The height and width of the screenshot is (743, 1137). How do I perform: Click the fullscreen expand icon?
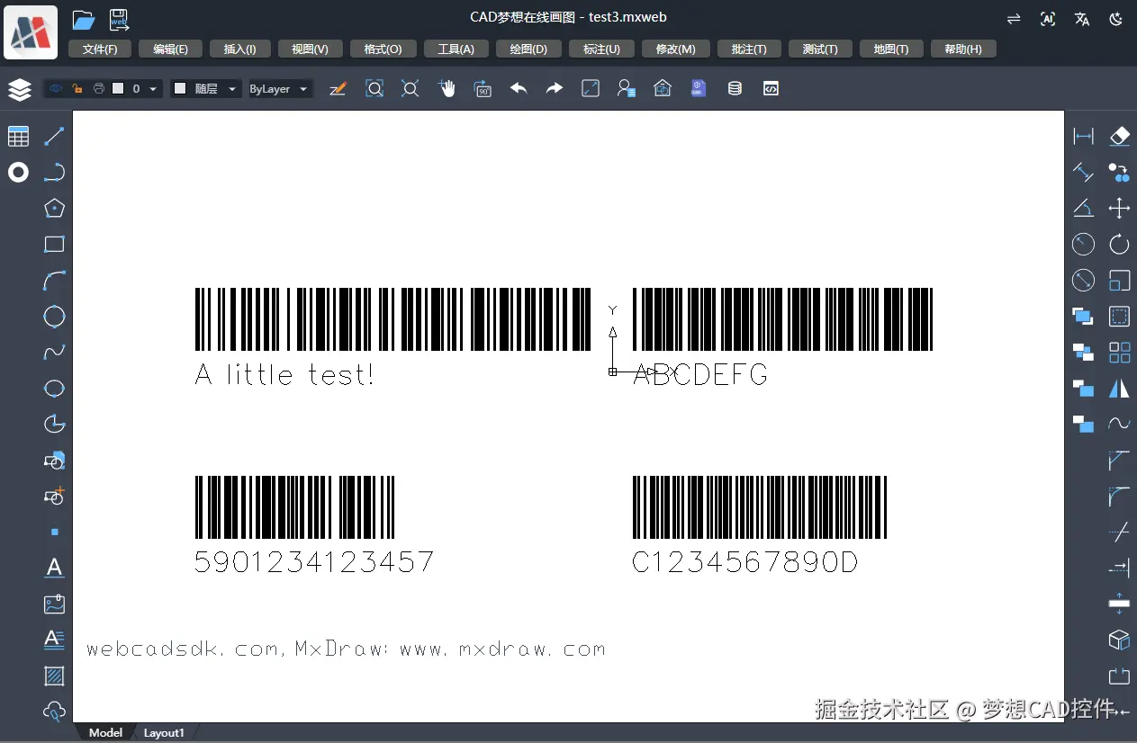(x=591, y=89)
